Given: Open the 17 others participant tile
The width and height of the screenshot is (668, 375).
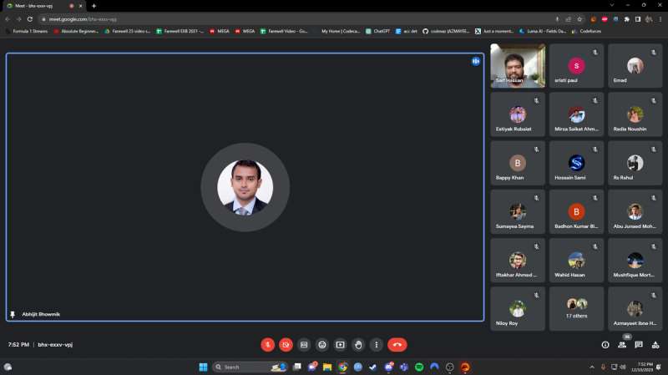Looking at the screenshot, I should point(576,308).
